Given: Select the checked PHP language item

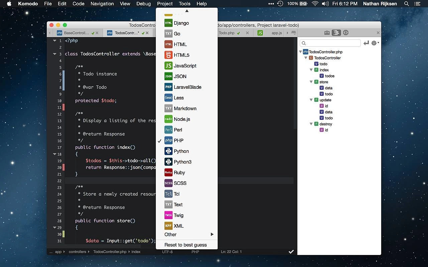Looking at the screenshot, I should point(187,141).
